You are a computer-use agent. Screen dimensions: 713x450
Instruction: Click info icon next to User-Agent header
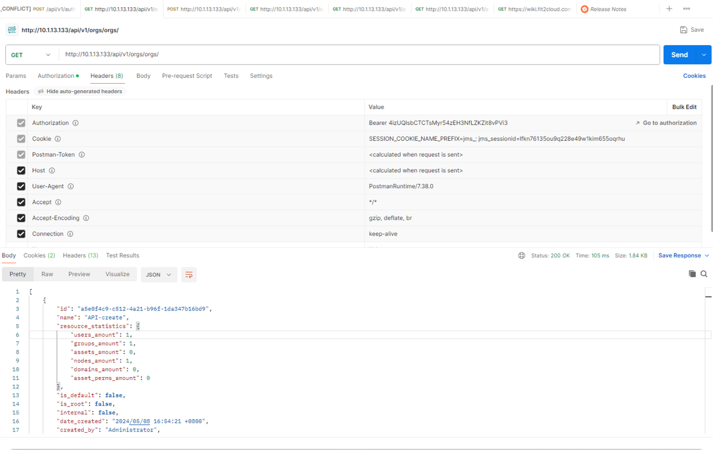[71, 186]
